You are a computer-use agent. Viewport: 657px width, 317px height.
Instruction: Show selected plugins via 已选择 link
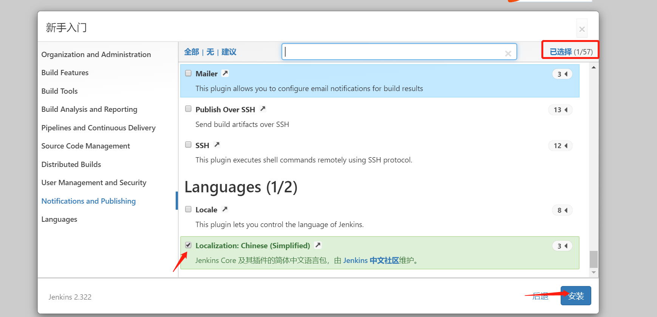coord(561,52)
